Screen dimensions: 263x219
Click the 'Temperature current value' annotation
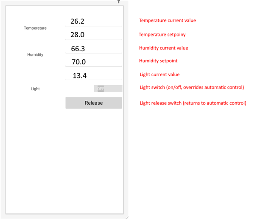click(168, 20)
